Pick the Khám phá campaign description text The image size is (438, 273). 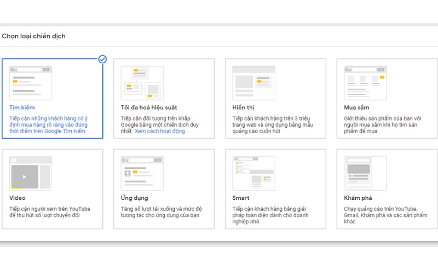tap(381, 216)
